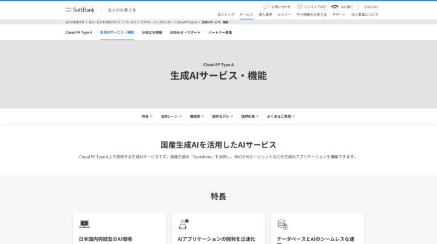Select the お役立ち情報 tab
This screenshot has width=437, height=244.
click(x=152, y=32)
